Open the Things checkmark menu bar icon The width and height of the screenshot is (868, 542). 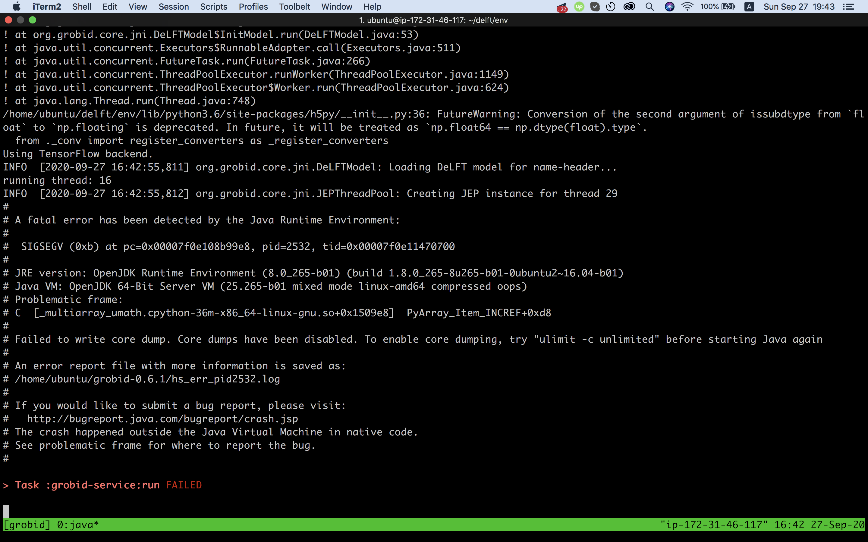pyautogui.click(x=595, y=6)
